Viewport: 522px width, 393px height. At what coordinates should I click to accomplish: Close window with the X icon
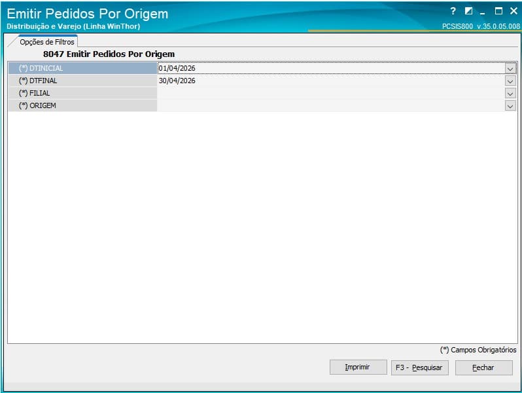pyautogui.click(x=513, y=11)
